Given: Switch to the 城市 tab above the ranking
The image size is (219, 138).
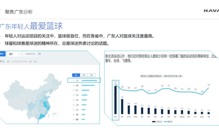Looking at the screenshot, I should (91, 75).
